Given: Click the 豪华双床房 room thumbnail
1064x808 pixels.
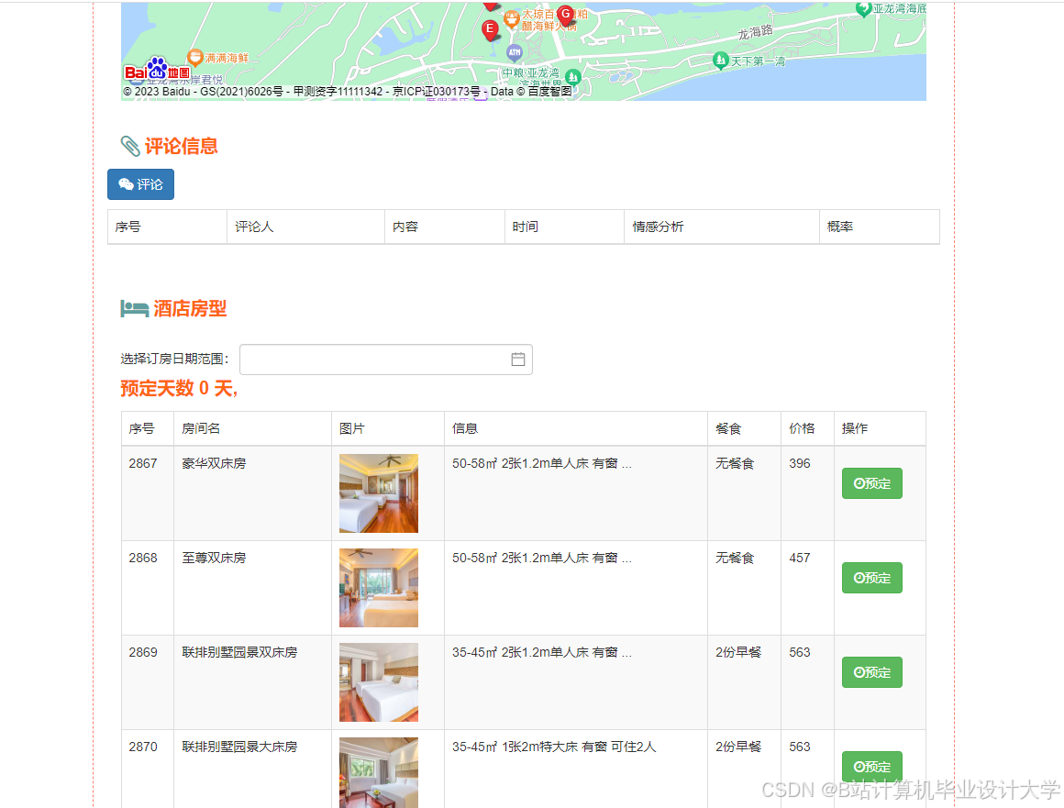Looking at the screenshot, I should point(378,493).
